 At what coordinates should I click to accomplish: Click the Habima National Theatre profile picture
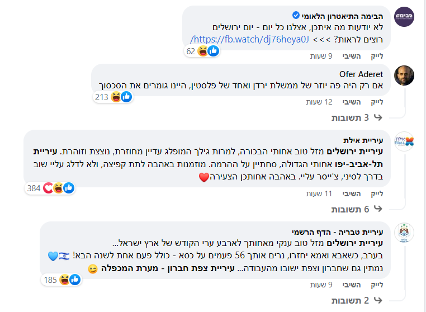pyautogui.click(x=404, y=17)
